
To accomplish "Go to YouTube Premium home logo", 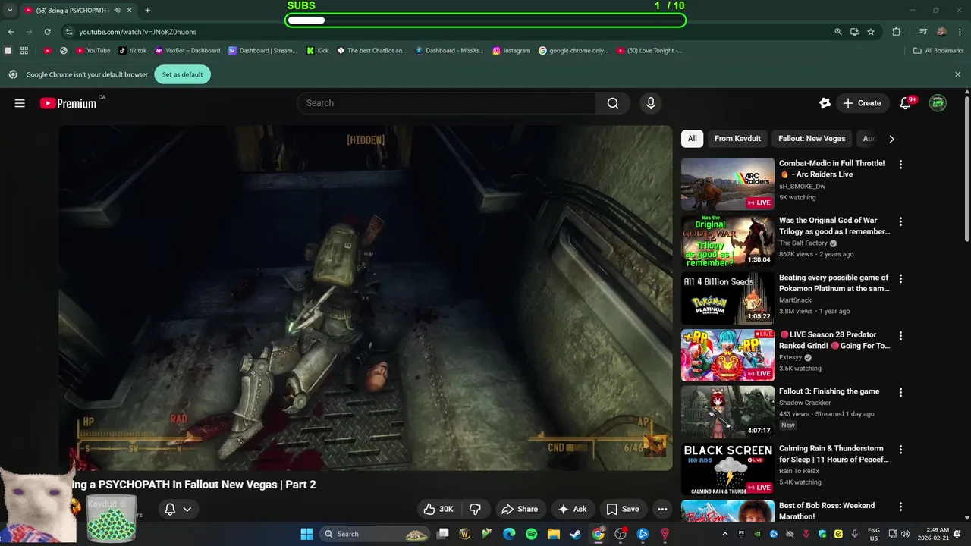I will tap(68, 103).
